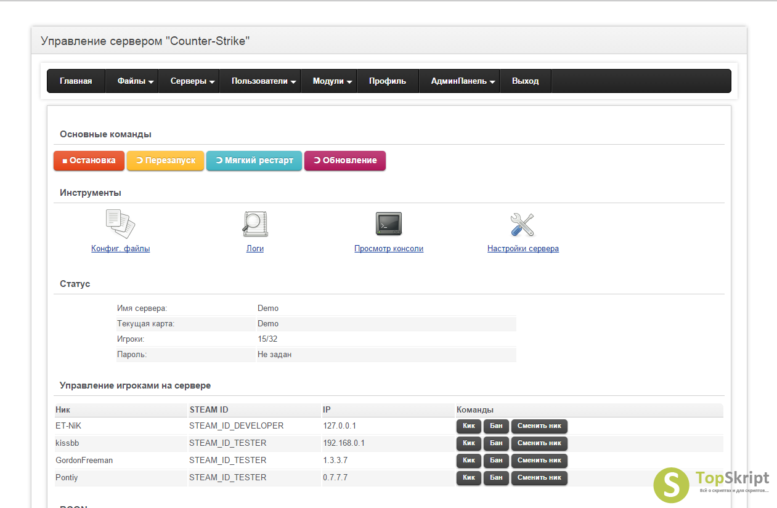Image resolution: width=777 pixels, height=508 pixels.
Task: Open the logs magnifier icon
Action: (x=255, y=224)
